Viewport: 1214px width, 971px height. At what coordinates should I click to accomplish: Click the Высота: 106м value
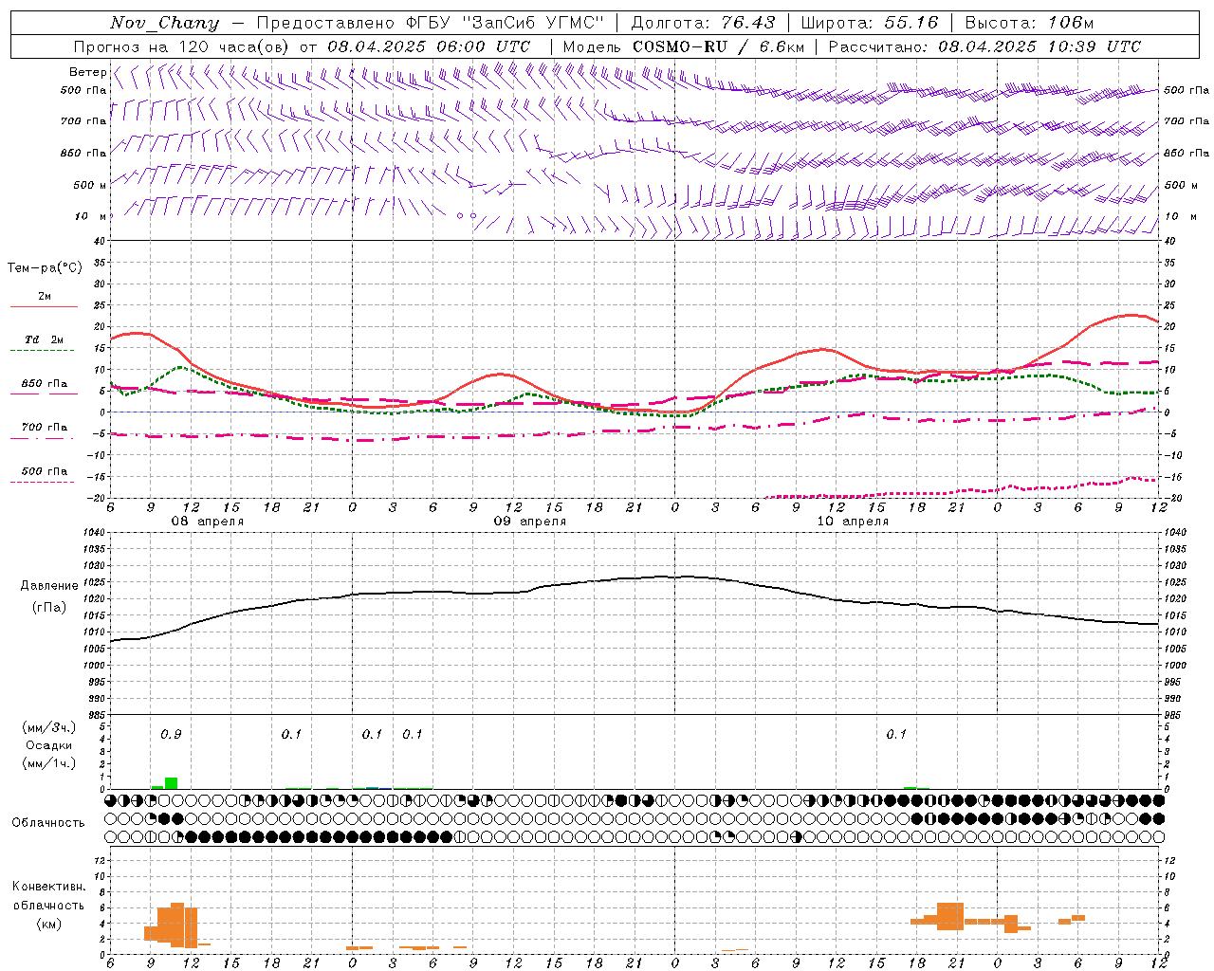click(1029, 23)
